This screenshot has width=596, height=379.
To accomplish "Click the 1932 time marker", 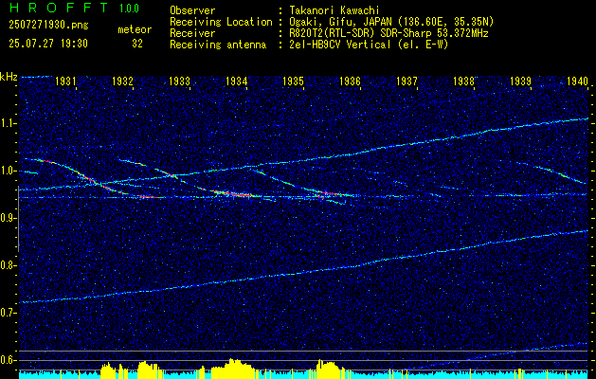I will 122,81.
